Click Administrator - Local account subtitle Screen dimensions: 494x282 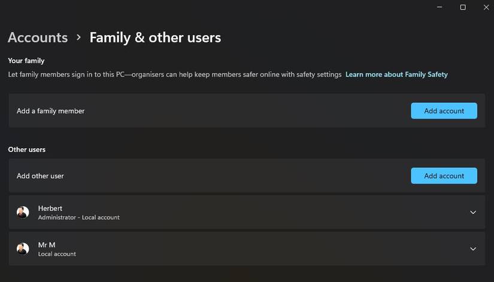tap(78, 217)
